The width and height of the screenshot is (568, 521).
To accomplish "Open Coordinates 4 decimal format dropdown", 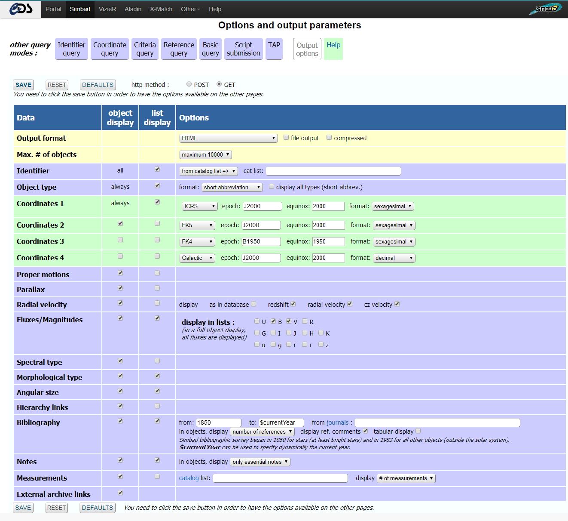I will pos(394,258).
